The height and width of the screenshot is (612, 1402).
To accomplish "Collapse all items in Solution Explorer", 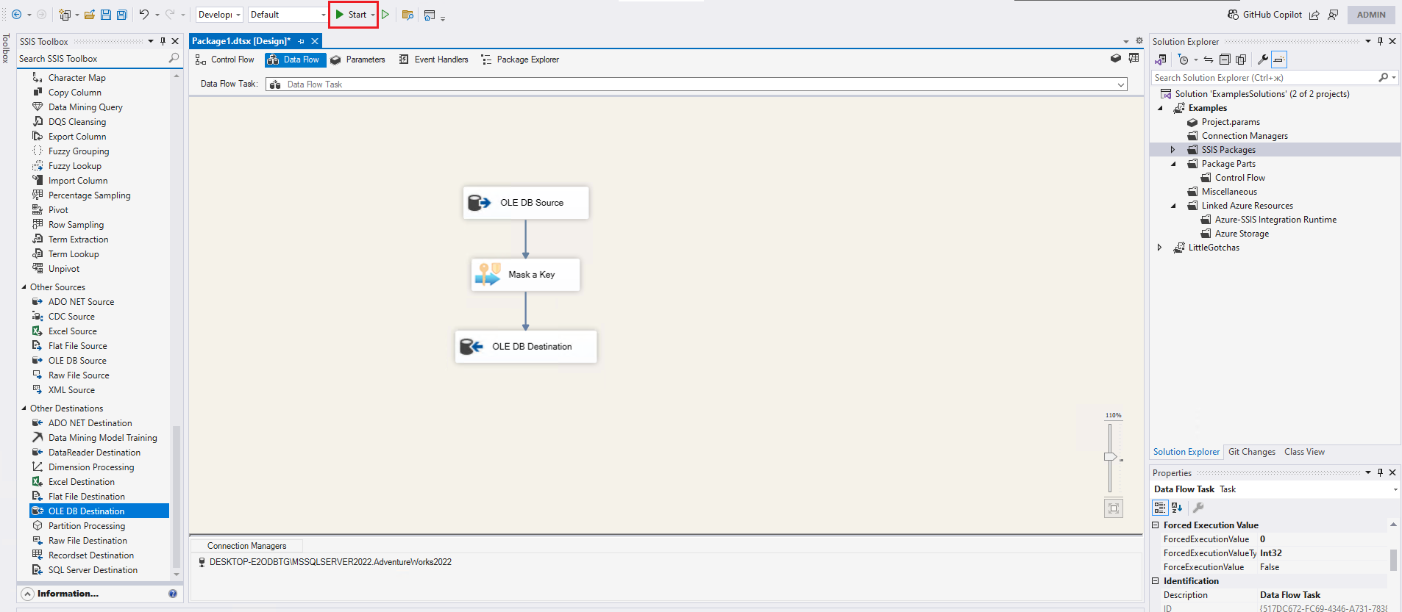I will (x=1224, y=60).
